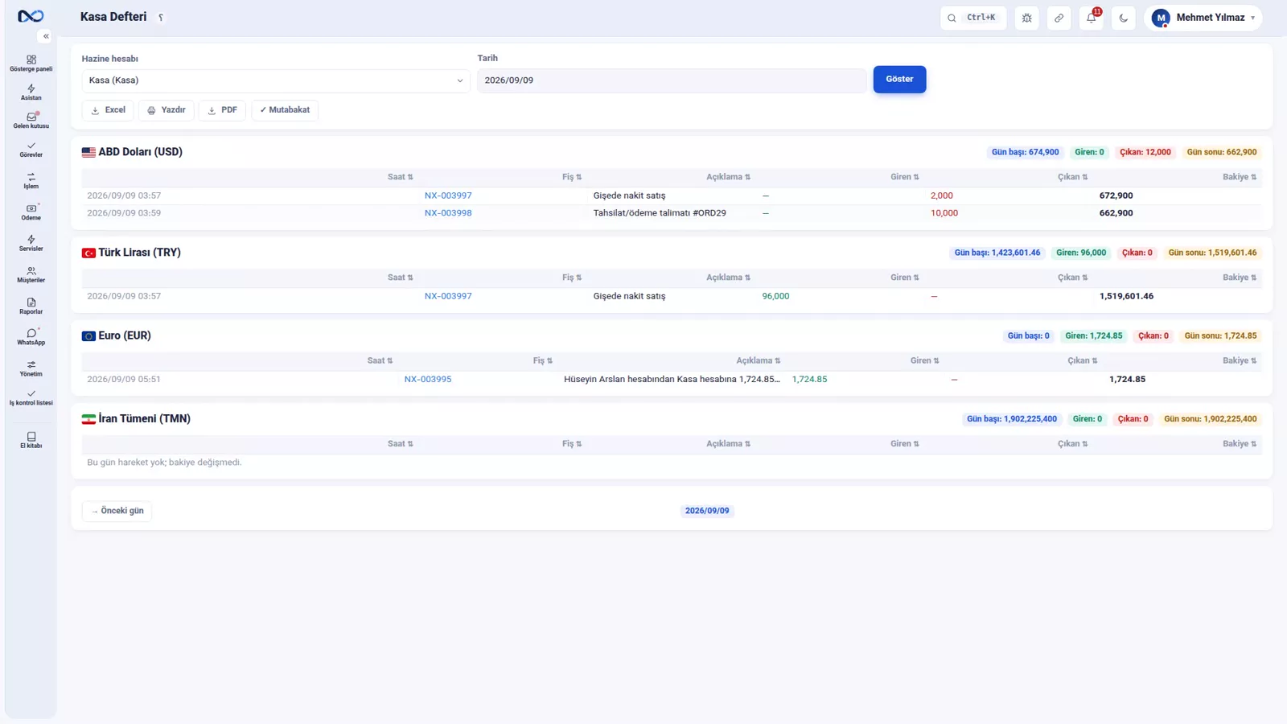Switch to dark mode with moon icon
Image resolution: width=1287 pixels, height=724 pixels.
click(x=1124, y=18)
